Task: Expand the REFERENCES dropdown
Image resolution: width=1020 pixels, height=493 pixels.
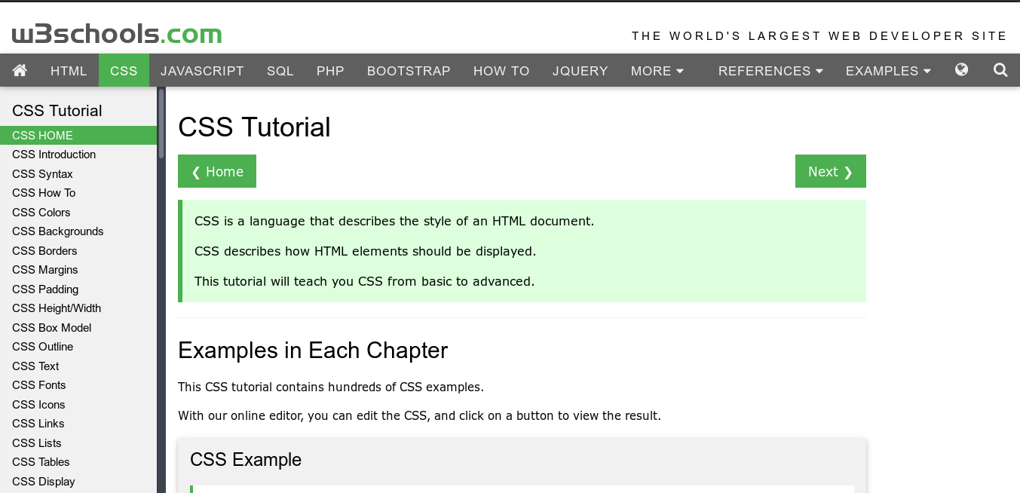Action: 770,70
